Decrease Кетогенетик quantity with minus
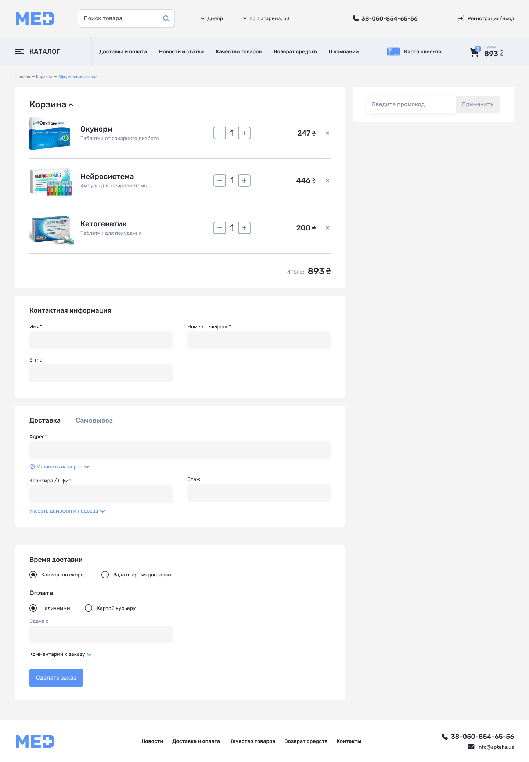Screen dimensions: 529x762 [x=220, y=228]
